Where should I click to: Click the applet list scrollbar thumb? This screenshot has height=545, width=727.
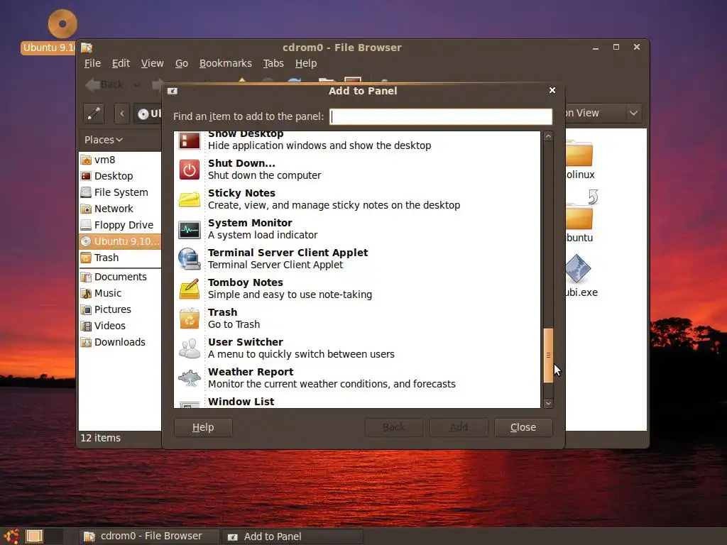point(548,356)
